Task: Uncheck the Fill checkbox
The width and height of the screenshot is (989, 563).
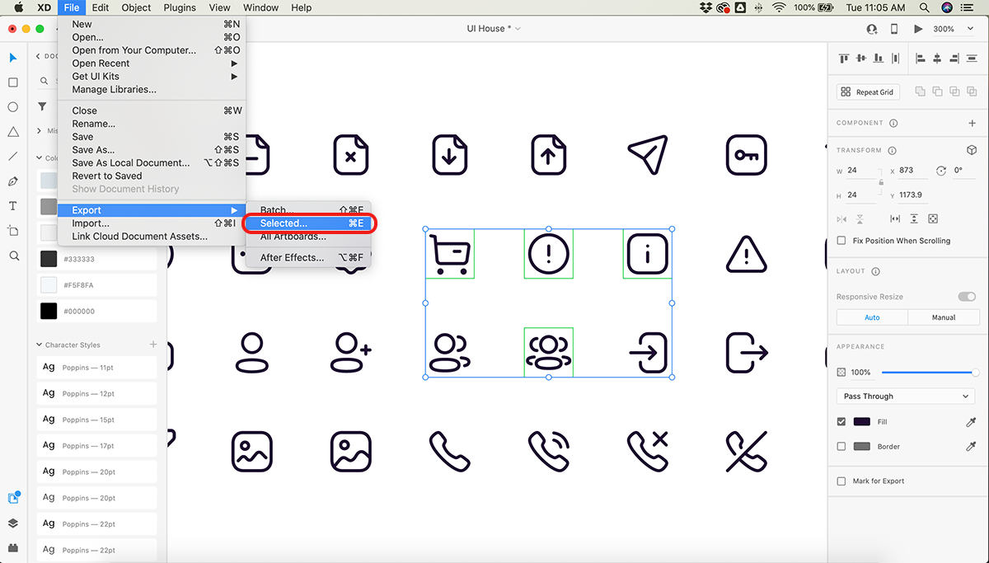Action: 841,422
